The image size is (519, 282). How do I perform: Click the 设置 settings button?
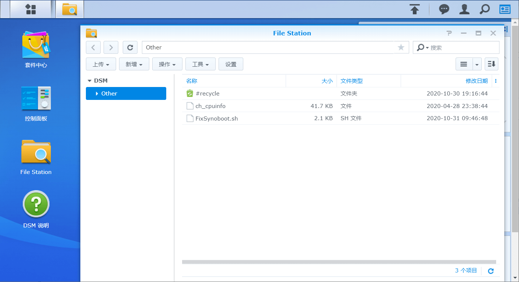tap(231, 64)
